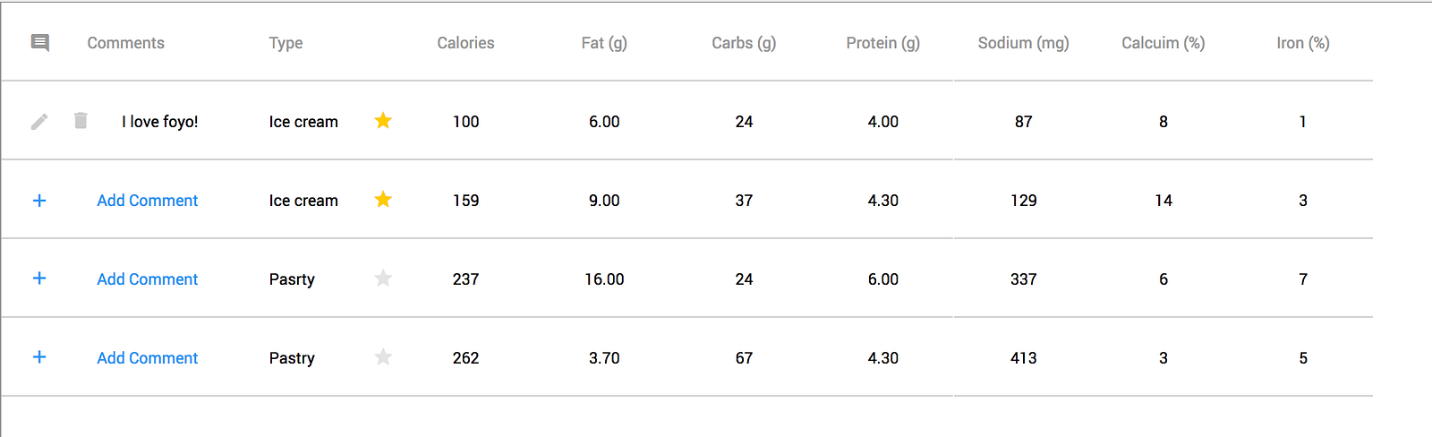Select the Protein (g) column header

click(883, 43)
